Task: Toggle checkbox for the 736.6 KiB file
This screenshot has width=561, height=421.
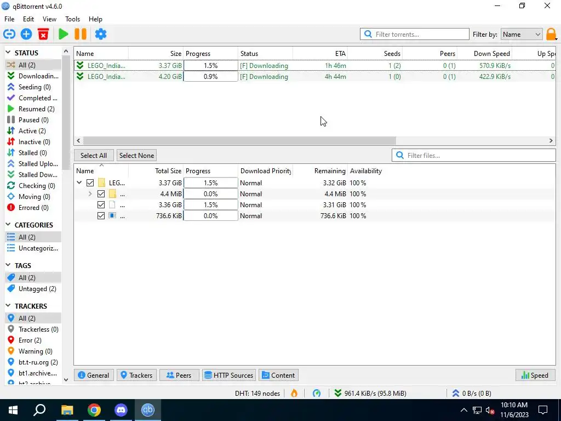Action: 101,216
